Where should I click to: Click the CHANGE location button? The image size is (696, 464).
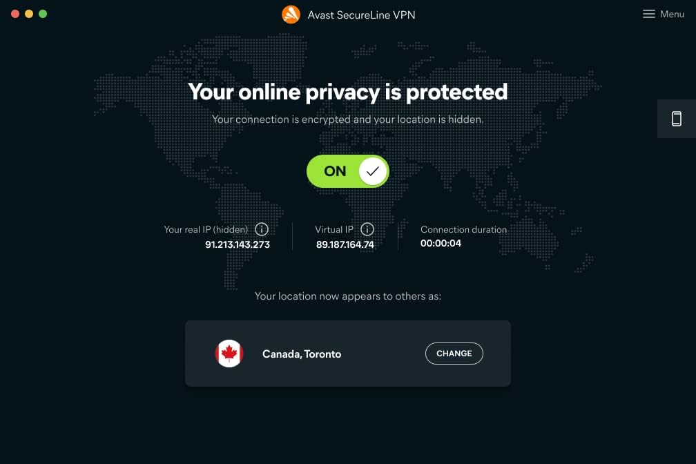tap(454, 354)
